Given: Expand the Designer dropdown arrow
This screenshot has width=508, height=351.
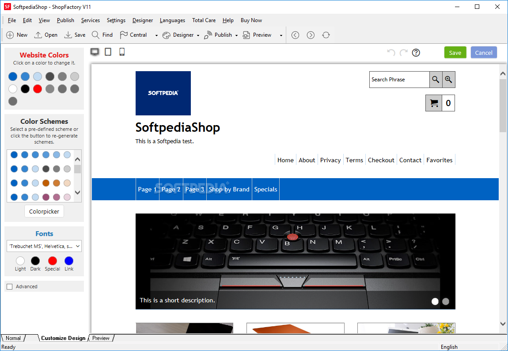Looking at the screenshot, I should (x=198, y=35).
